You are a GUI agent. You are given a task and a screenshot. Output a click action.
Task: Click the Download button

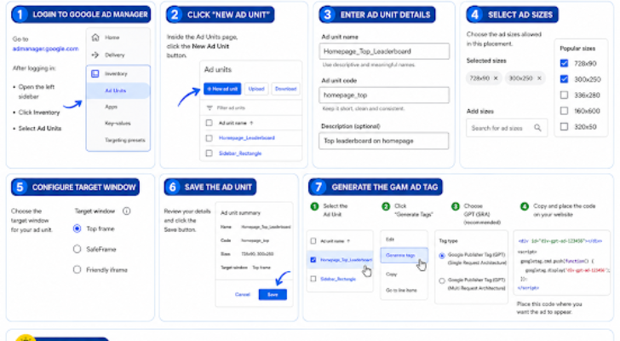point(285,89)
